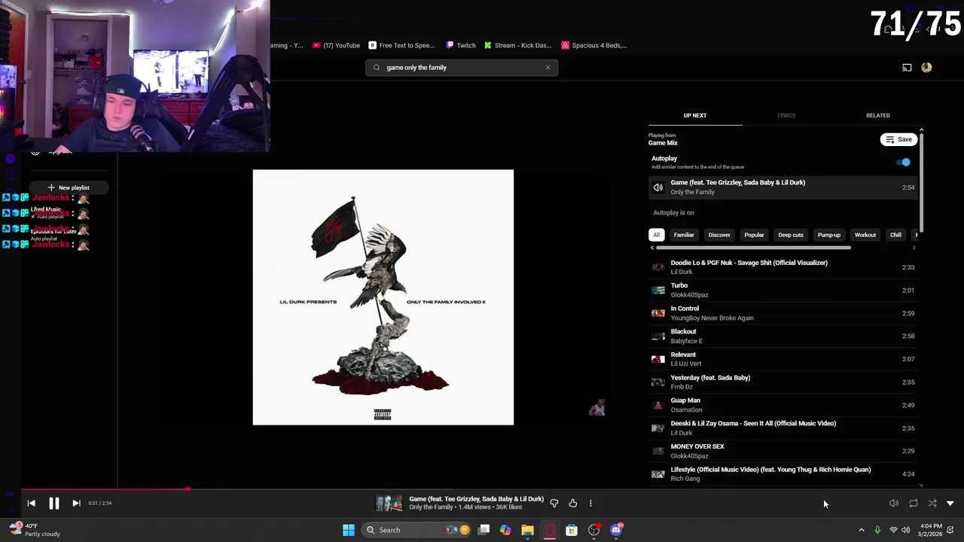Screen dimensions: 964x542
Task: Toggle shuffle in the player bar
Action: 932,503
